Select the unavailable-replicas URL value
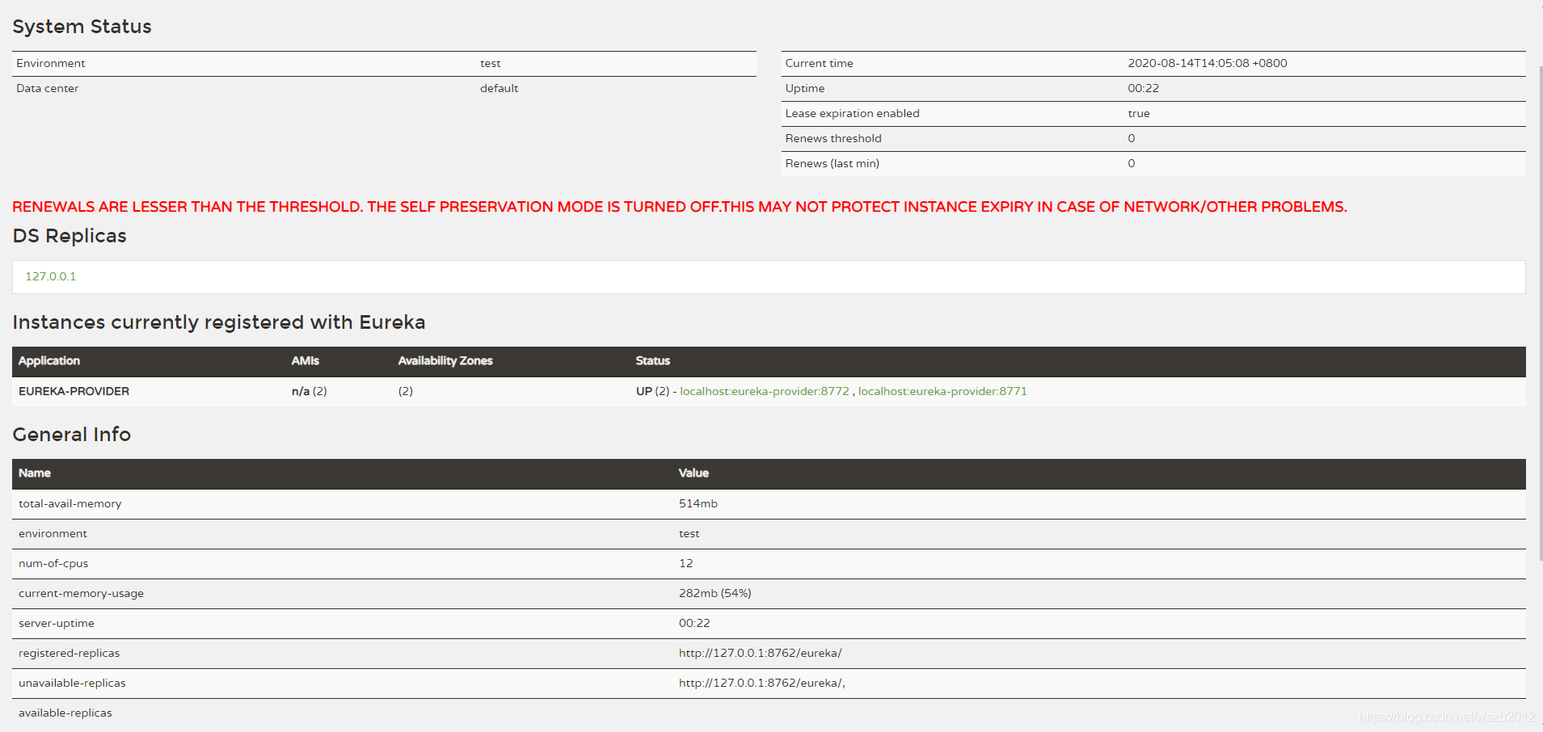This screenshot has width=1543, height=732. 762,684
